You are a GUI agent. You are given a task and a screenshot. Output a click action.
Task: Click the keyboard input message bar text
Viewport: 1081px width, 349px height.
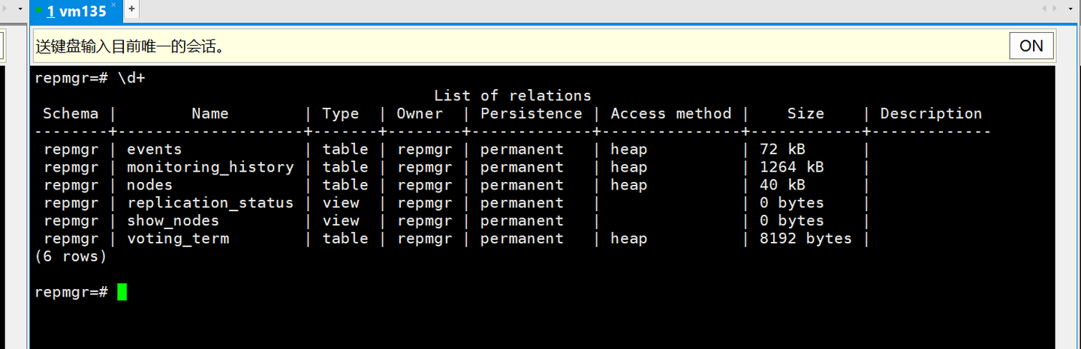131,46
